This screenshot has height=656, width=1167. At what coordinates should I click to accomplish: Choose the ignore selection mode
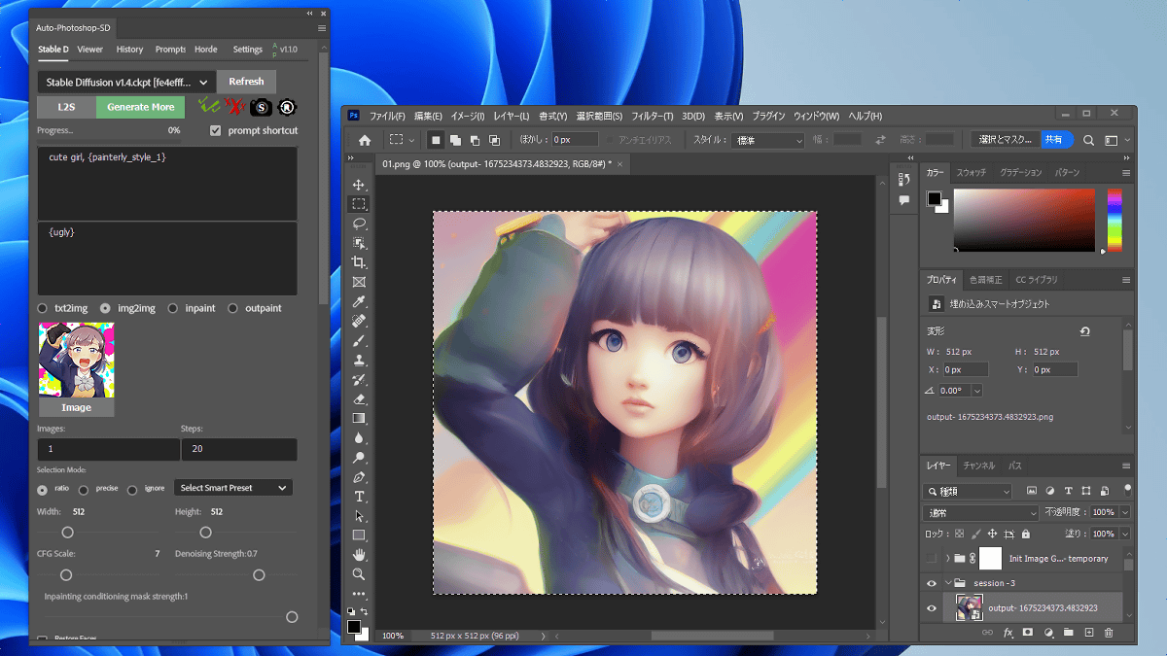[x=131, y=490]
